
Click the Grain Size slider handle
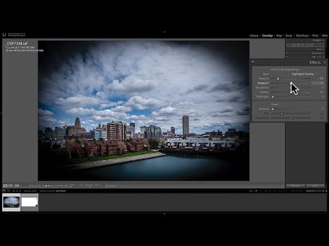[x=282, y=113]
